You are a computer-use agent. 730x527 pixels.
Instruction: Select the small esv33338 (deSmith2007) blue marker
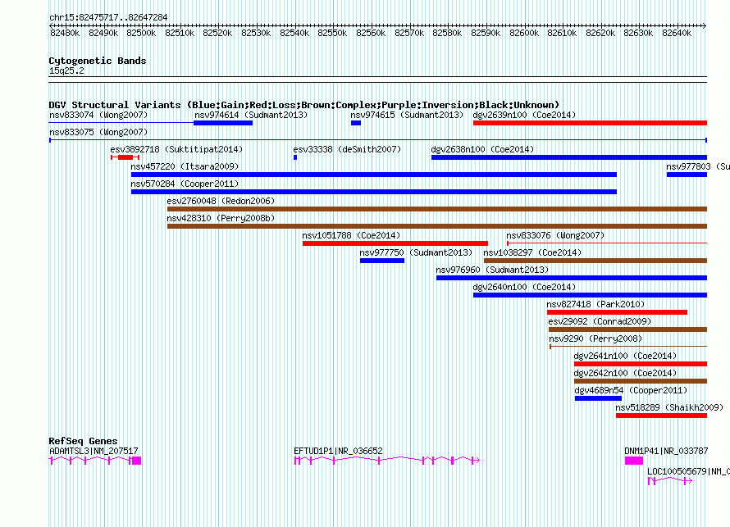295,157
